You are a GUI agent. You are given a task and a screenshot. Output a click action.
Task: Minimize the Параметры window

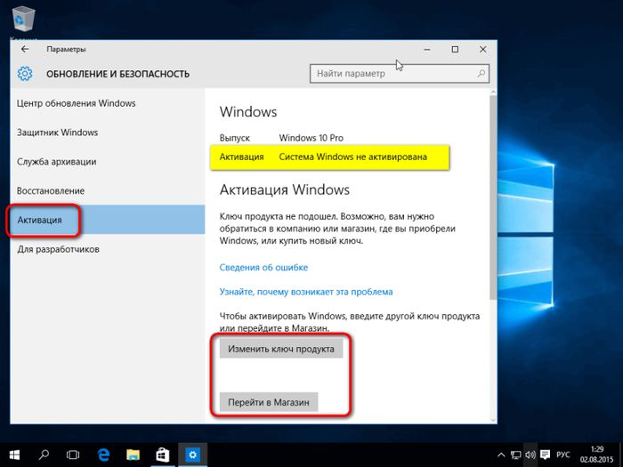tap(427, 49)
